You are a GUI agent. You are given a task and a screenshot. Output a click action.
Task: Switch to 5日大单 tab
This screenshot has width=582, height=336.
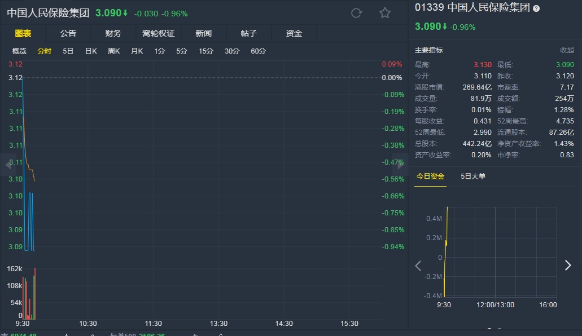(473, 176)
